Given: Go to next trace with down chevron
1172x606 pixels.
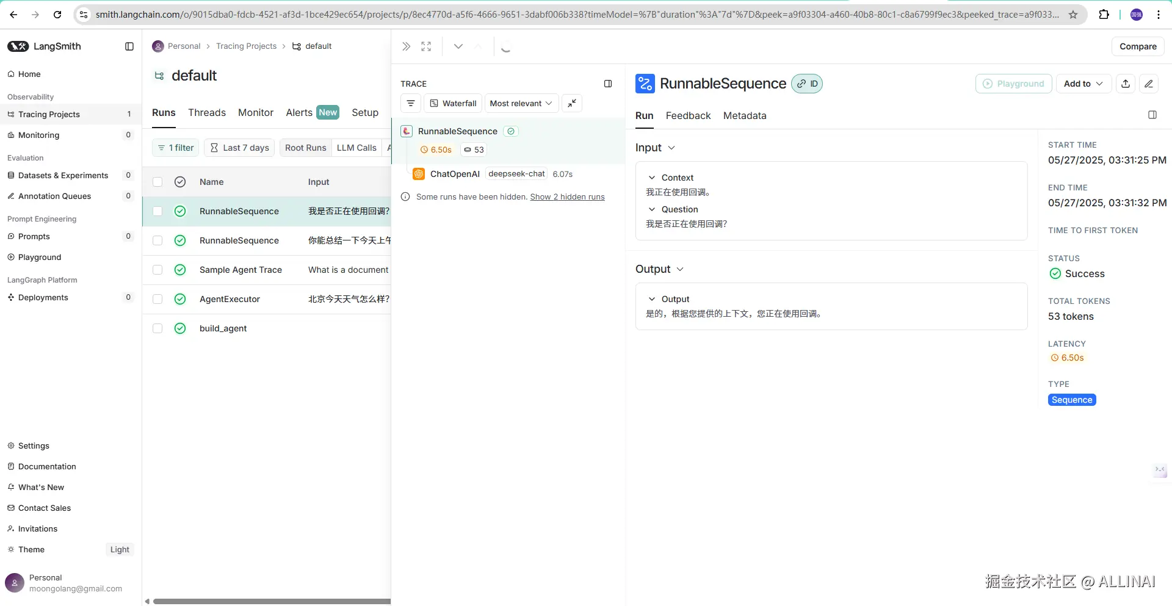Looking at the screenshot, I should click(458, 46).
